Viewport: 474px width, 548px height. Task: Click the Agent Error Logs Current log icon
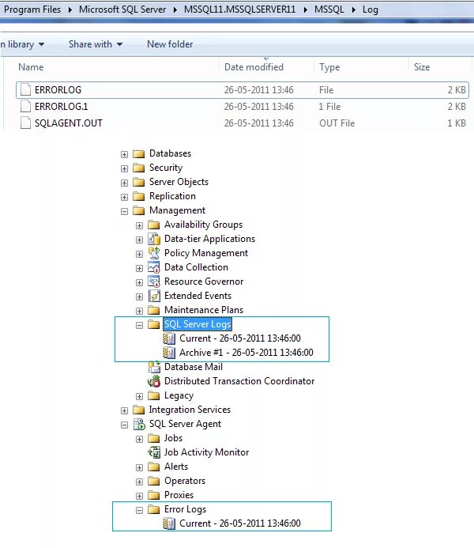169,523
